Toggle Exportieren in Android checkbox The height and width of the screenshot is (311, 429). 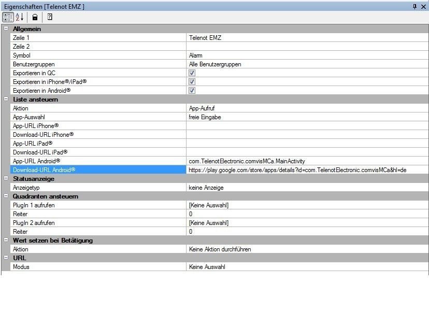point(192,90)
